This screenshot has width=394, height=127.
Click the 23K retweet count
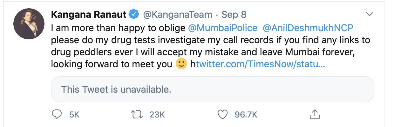157,114
